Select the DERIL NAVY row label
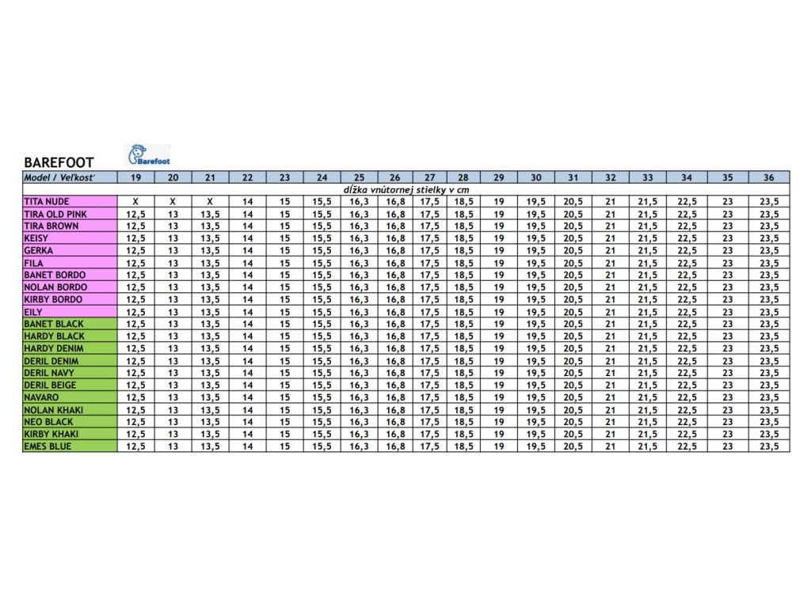811x608 pixels. pos(70,373)
